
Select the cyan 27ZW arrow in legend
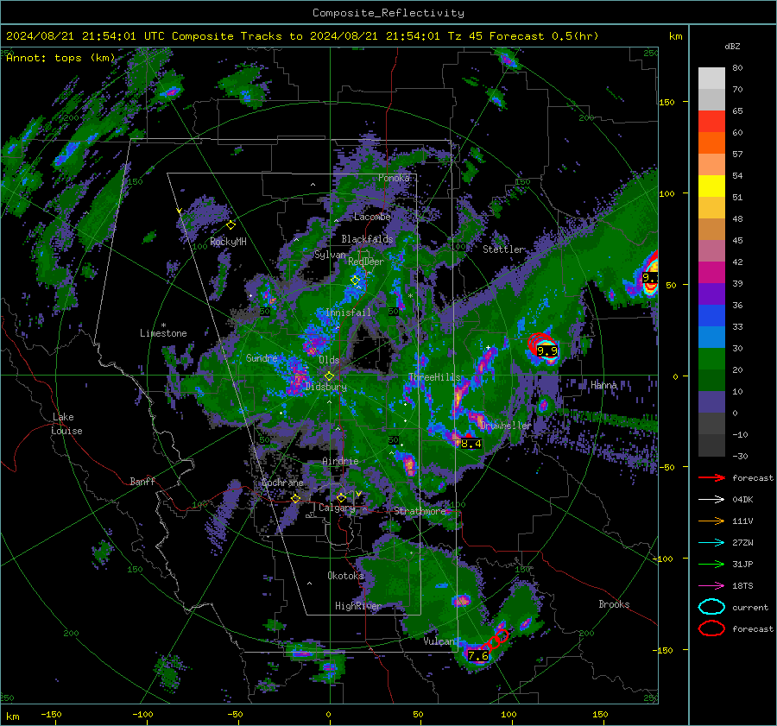click(711, 543)
